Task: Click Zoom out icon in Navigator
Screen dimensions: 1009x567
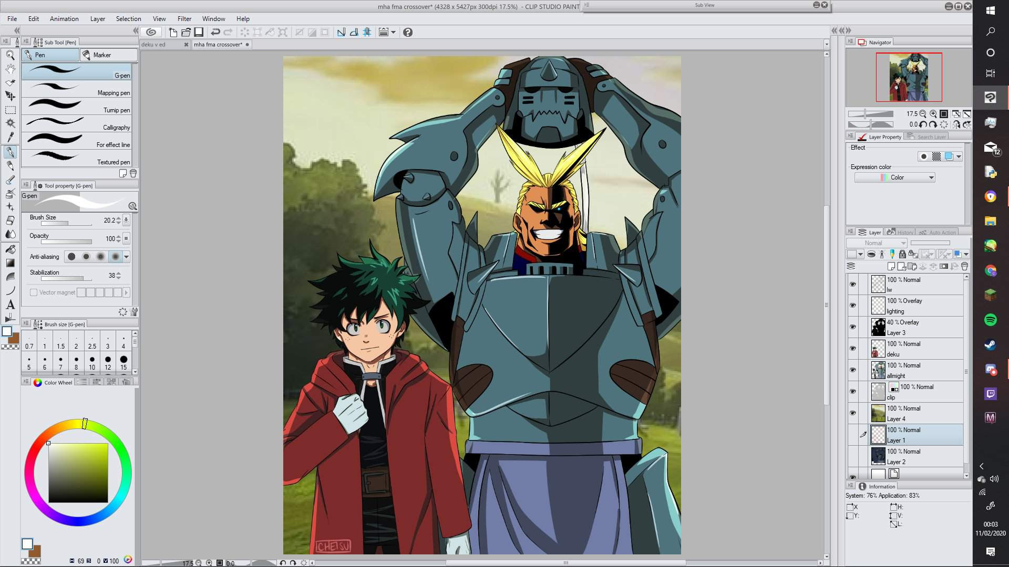Action: click(x=923, y=114)
